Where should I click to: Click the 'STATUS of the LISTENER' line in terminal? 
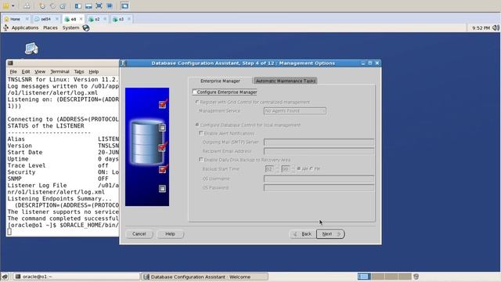(x=46, y=126)
